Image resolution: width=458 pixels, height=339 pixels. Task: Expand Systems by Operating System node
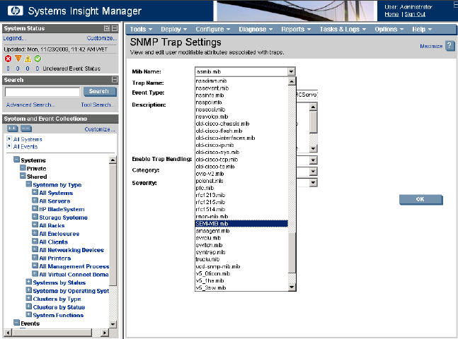(28, 290)
